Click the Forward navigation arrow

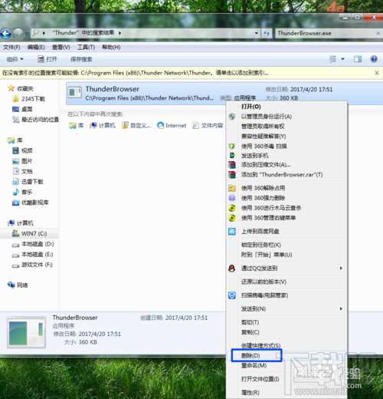pos(18,34)
